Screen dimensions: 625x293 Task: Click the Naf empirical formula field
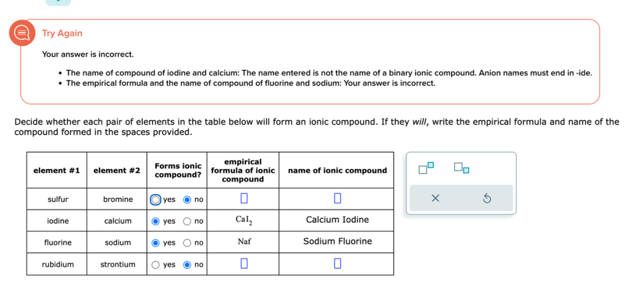point(244,242)
